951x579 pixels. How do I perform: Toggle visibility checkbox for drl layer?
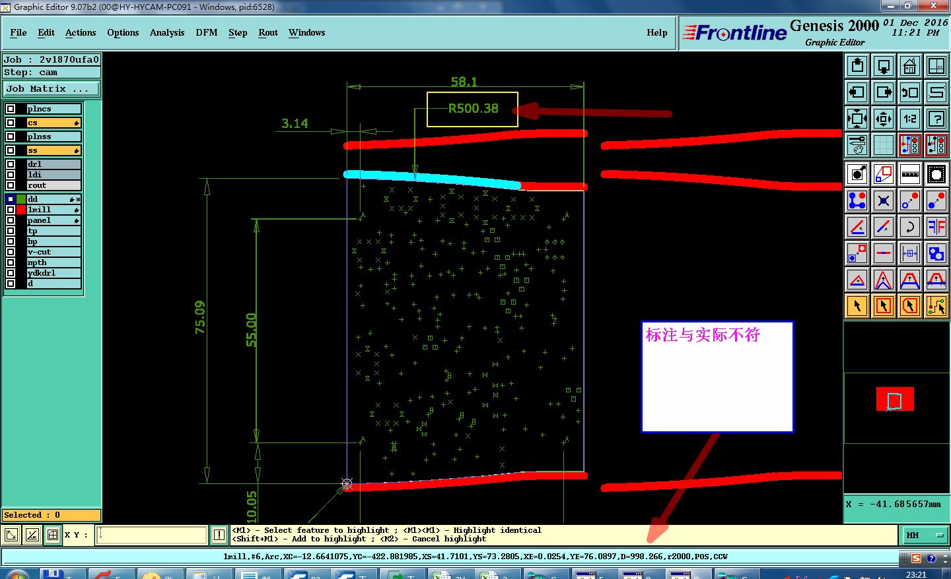click(11, 164)
